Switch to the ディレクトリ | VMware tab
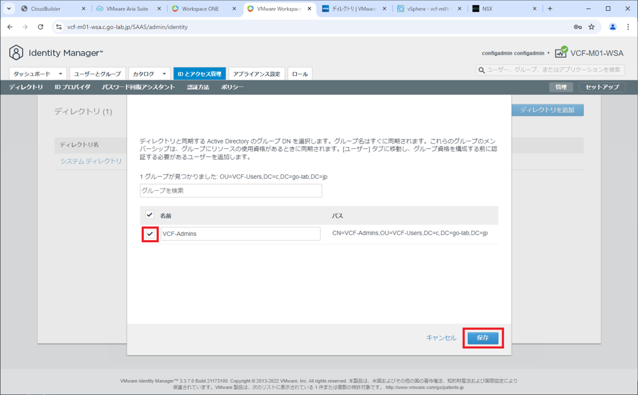 pyautogui.click(x=355, y=9)
